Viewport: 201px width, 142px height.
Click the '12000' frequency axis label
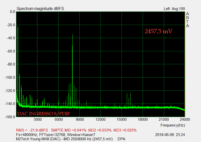pyautogui.click(x=101, y=119)
